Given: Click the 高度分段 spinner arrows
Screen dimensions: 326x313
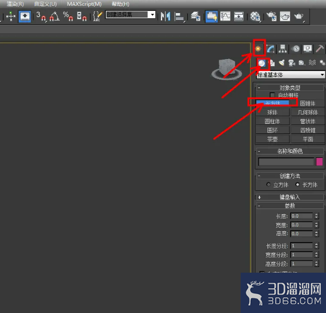Looking at the screenshot, I should coord(316,264).
